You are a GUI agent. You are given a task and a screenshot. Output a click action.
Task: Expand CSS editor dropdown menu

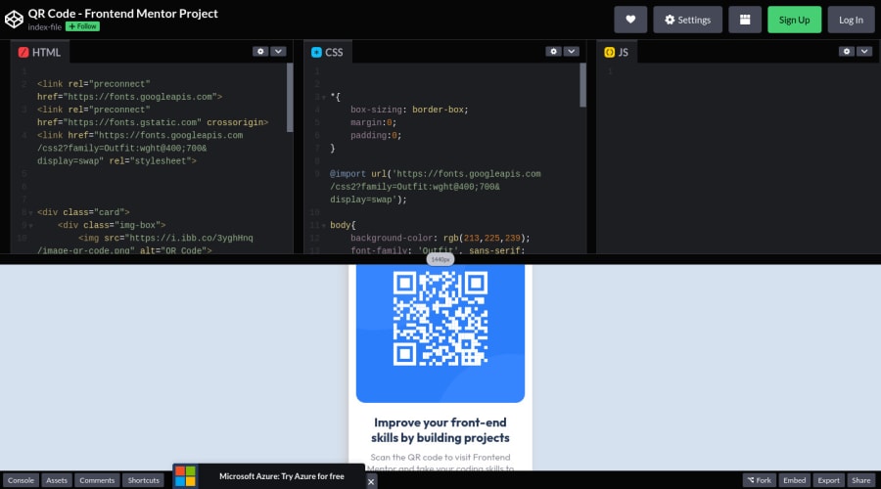(572, 51)
